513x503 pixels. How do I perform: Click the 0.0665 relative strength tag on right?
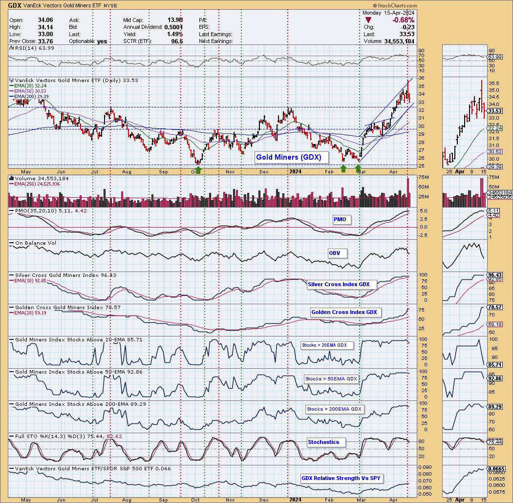(496, 469)
